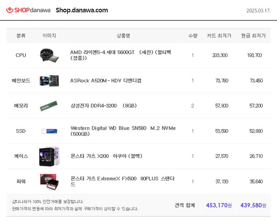Click the Samsung DDR4 memory stick image
This screenshot has width=277, height=221.
[49, 106]
